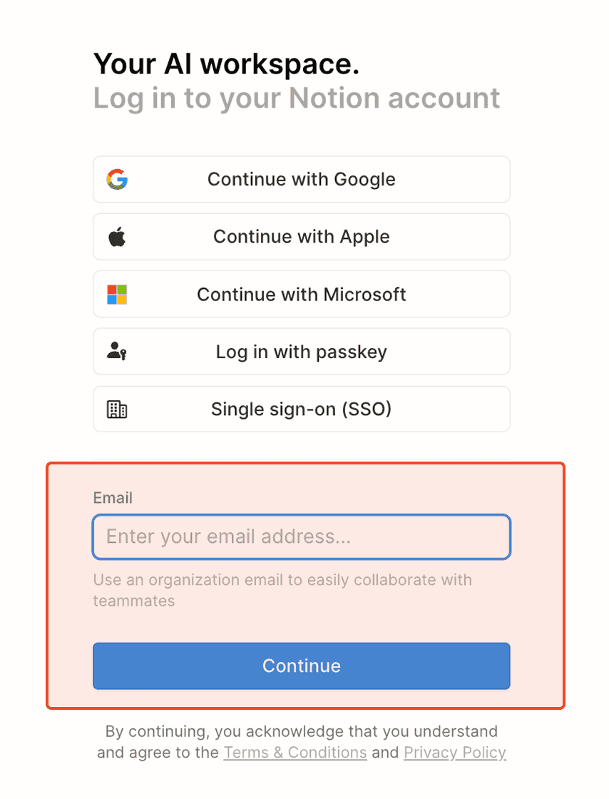This screenshot has width=609, height=799.
Task: Click the organization email hint text
Action: point(282,579)
